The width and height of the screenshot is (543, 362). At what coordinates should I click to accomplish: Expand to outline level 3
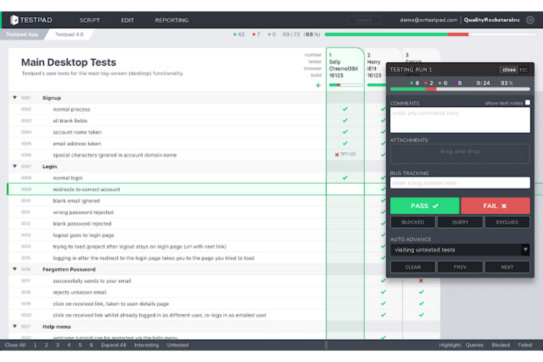pos(57,345)
